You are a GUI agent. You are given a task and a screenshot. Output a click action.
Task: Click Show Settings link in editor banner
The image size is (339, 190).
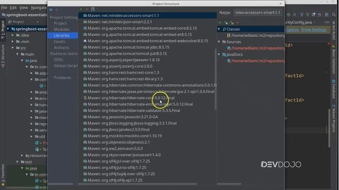314,30
